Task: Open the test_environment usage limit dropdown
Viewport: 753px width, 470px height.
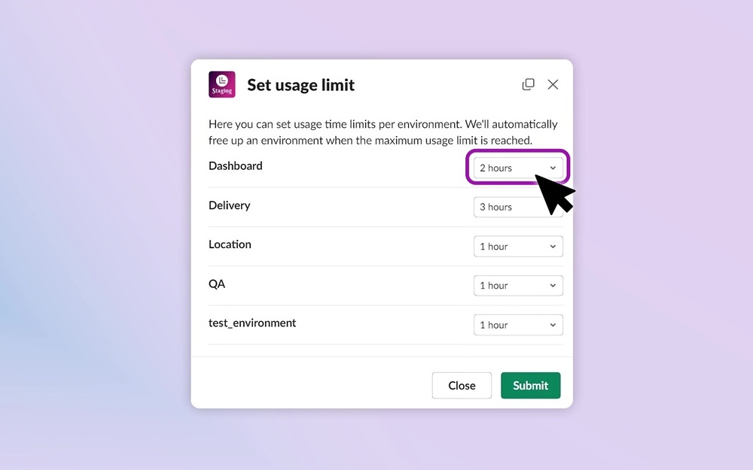Action: pos(518,325)
